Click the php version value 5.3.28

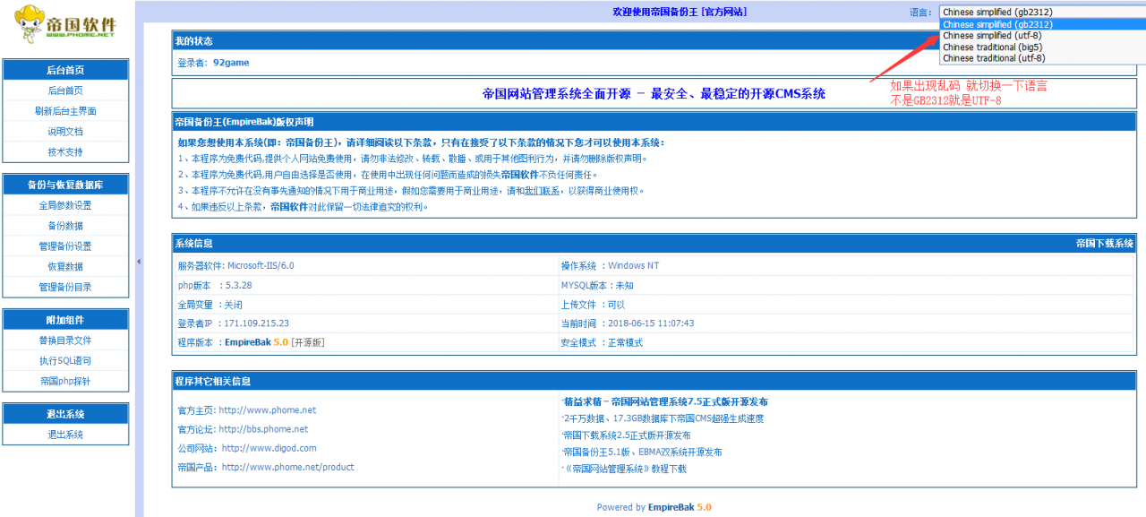(x=238, y=285)
